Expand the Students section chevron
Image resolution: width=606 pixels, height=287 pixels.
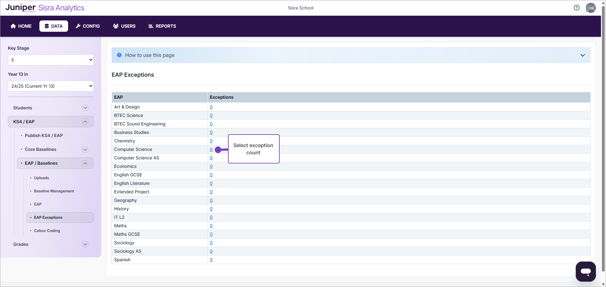tap(85, 108)
